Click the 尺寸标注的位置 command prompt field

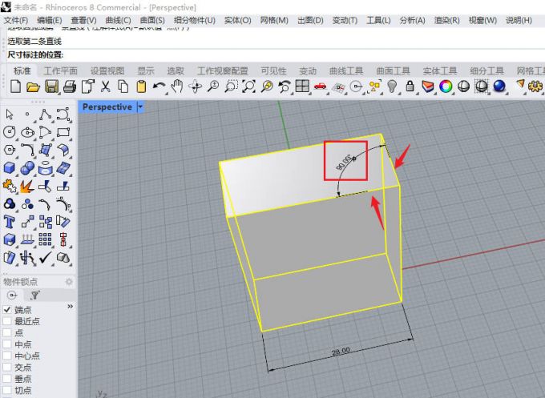(x=275, y=55)
